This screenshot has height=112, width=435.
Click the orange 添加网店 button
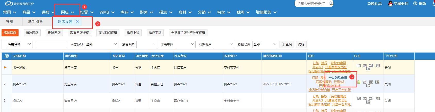pos(10,33)
